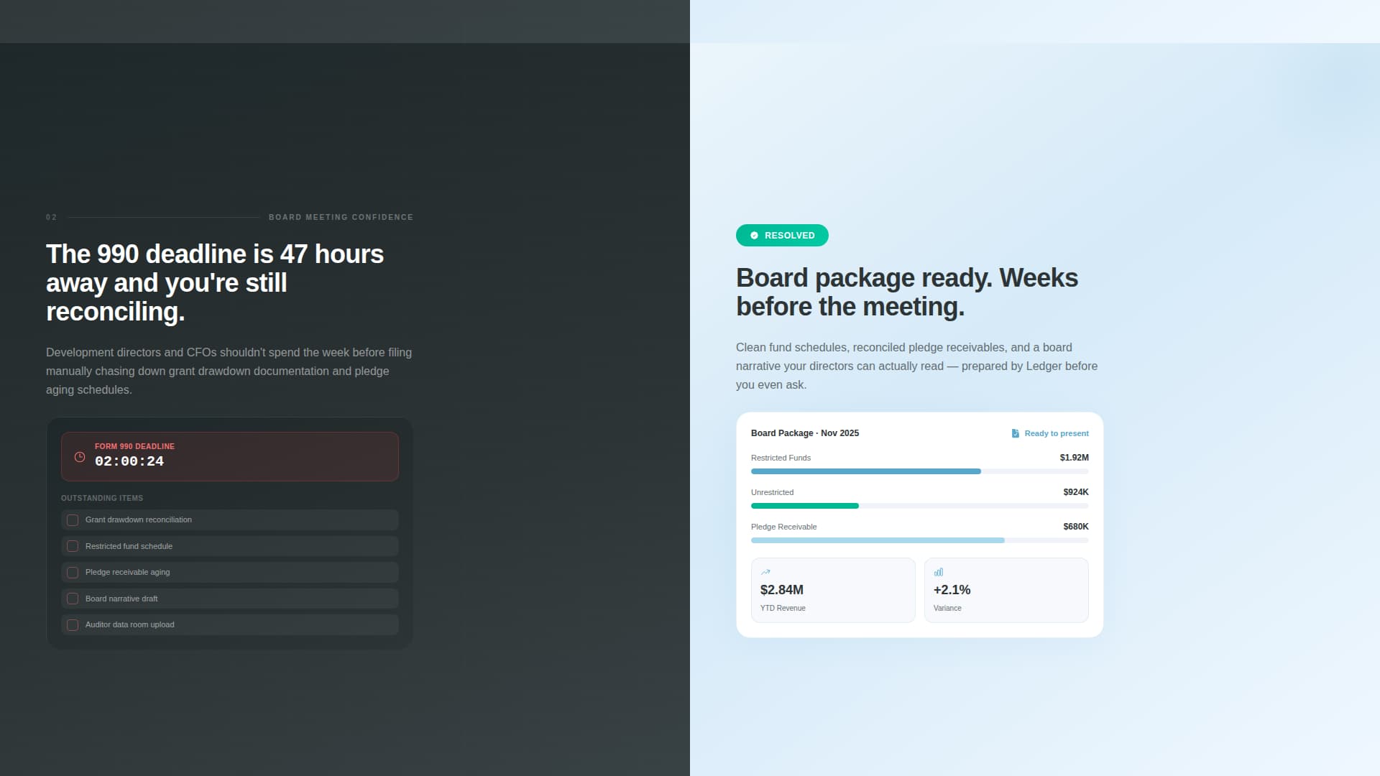Viewport: 1380px width, 776px height.
Task: Open the Variance stat card
Action: point(1006,591)
